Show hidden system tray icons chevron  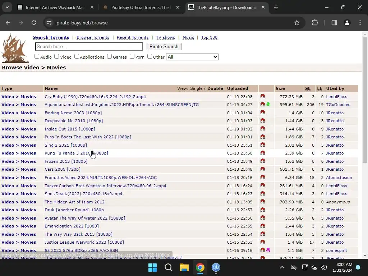tap(282, 267)
